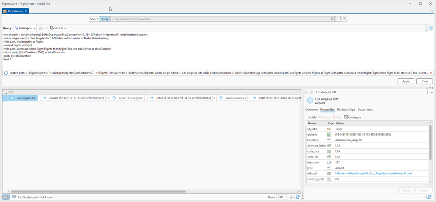436x202 pixels.
Task: Click the refresh icon next to Rows count
Action: [298, 197]
